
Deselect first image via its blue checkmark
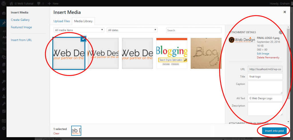(83, 39)
